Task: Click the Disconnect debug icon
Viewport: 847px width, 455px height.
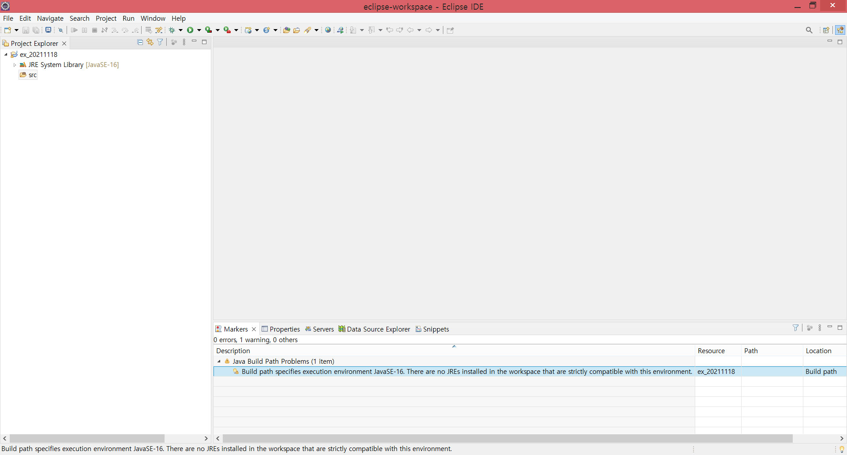Action: tap(105, 30)
